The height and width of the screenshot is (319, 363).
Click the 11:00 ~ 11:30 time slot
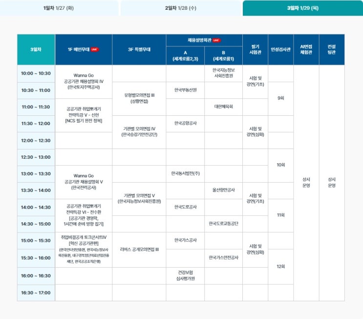point(36,107)
